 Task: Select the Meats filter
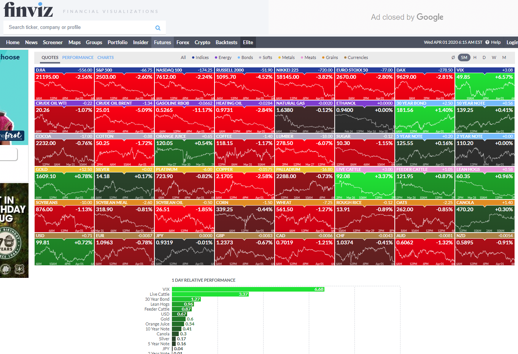308,58
